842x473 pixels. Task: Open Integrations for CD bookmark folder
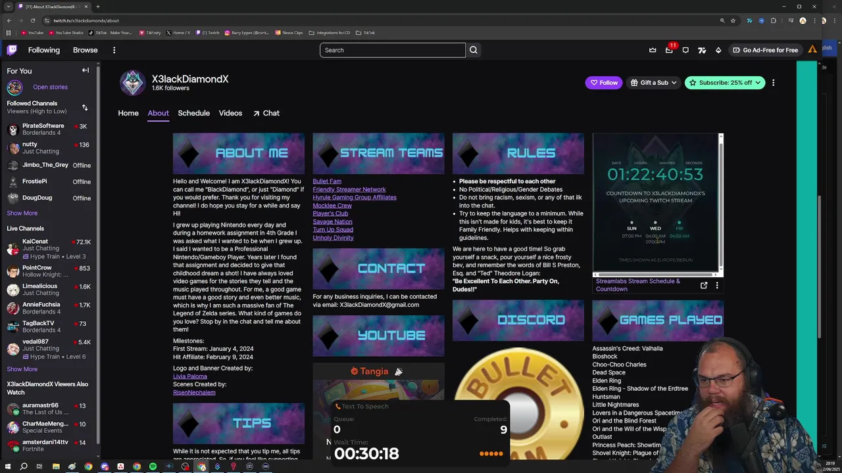click(330, 32)
